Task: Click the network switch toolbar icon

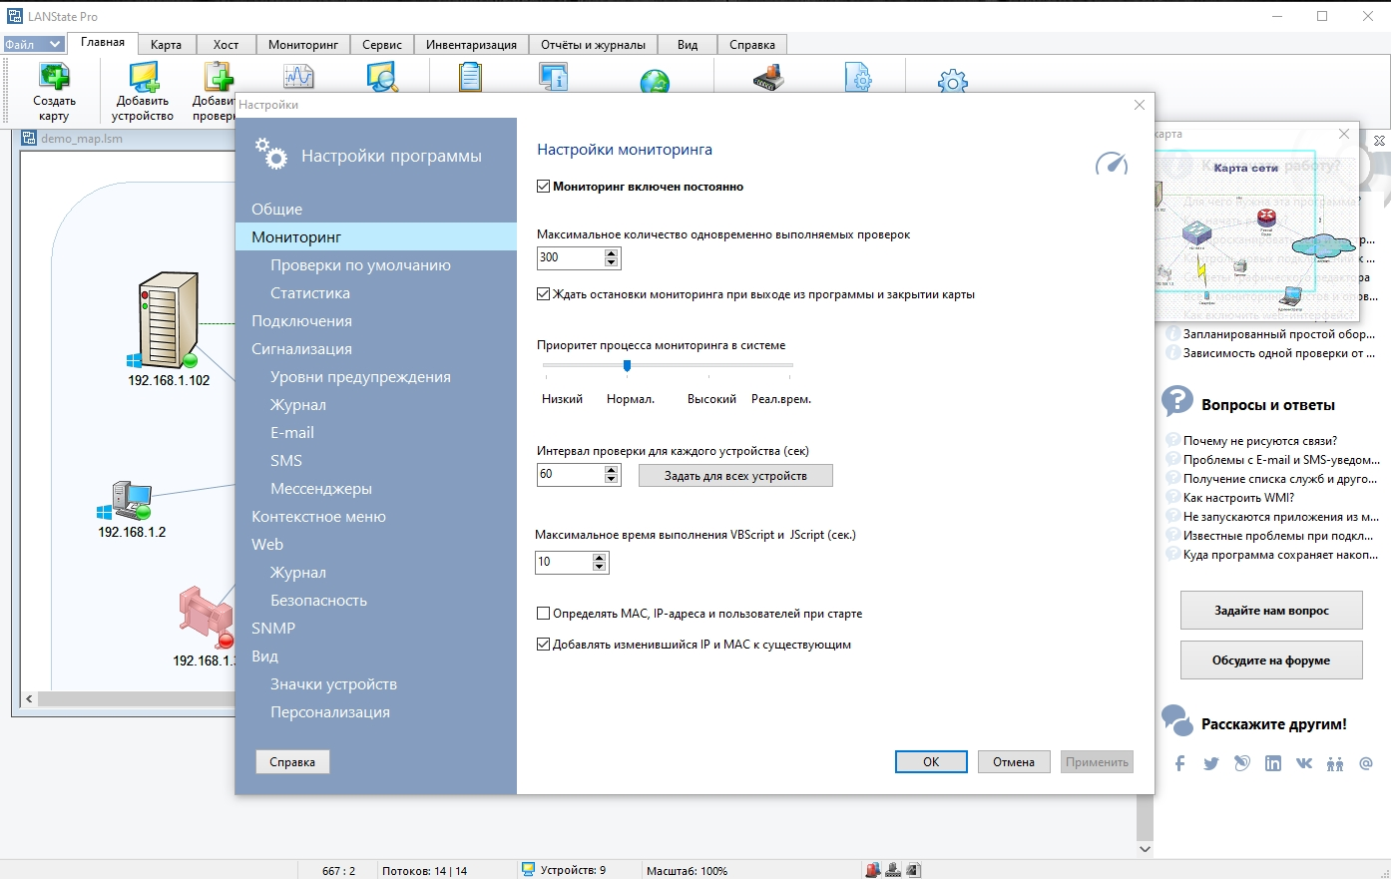Action: [768, 77]
